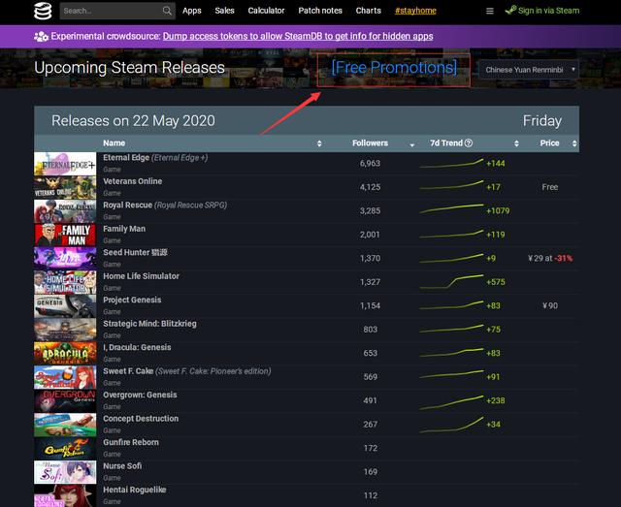Sort by the Followers column arrow
621x507 pixels.
(411, 144)
